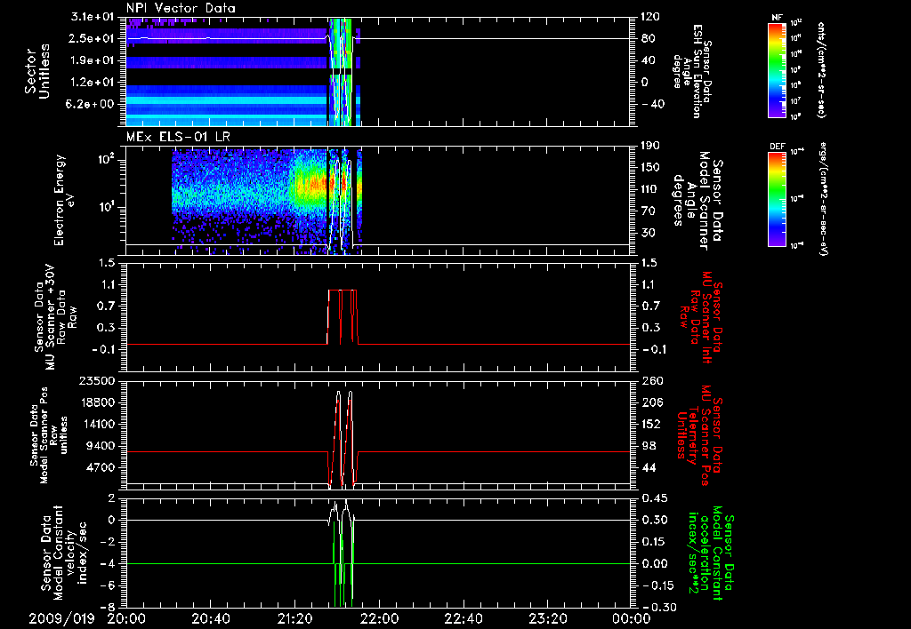The height and width of the screenshot is (629, 911).
Task: Click the 3.1e+01 sector tick label
Action: click(x=93, y=17)
